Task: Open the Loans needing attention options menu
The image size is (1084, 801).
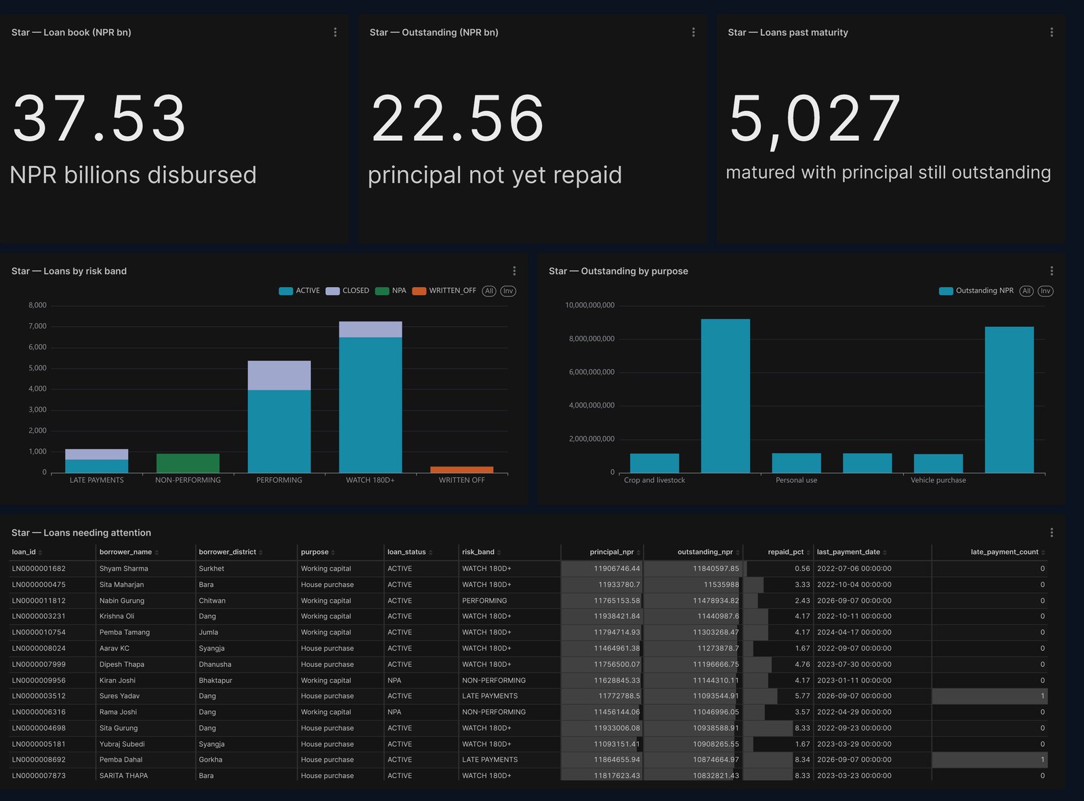Action: (1051, 533)
